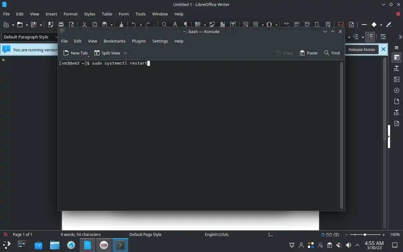This screenshot has height=252, width=403.
Task: Toggle Track Changes document icon
Action: coord(351,25)
